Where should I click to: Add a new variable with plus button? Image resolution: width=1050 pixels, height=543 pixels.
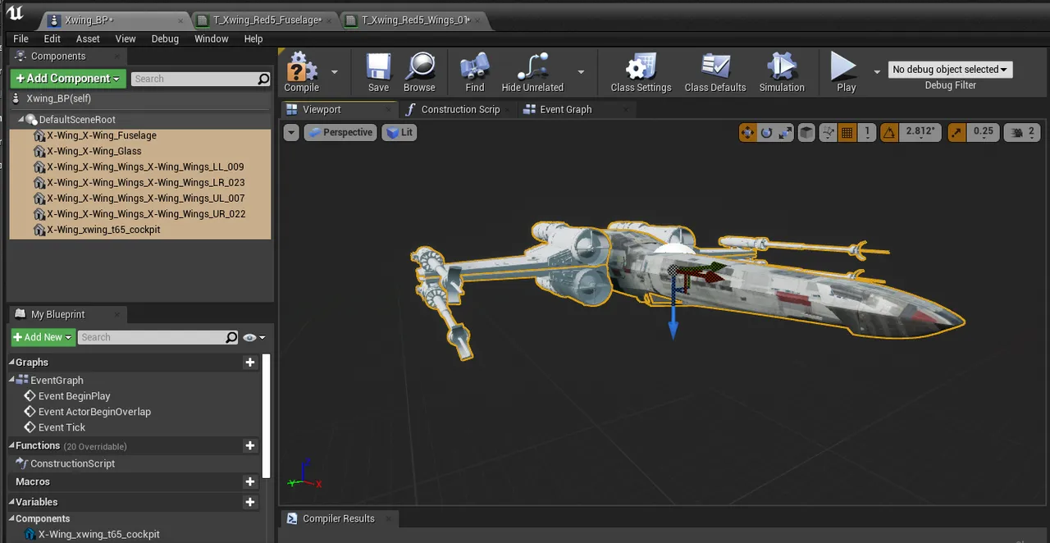(250, 502)
